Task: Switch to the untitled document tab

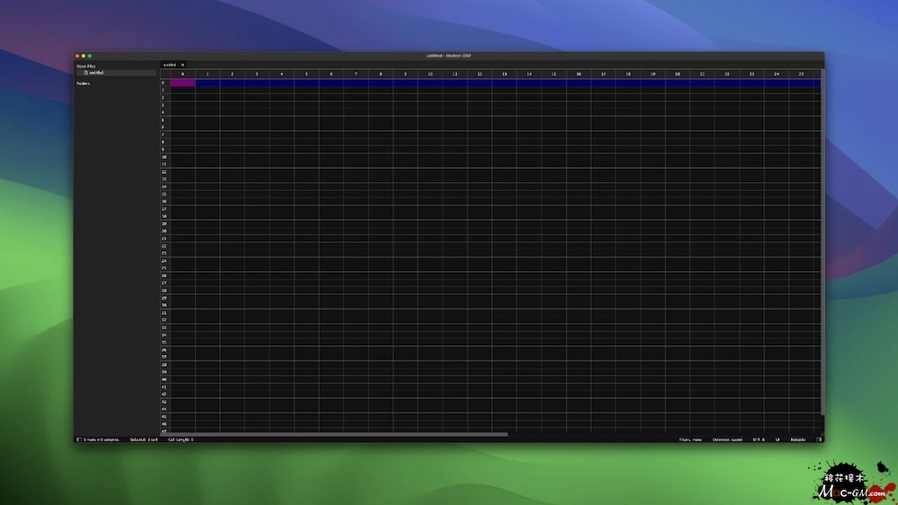Action: click(x=170, y=65)
